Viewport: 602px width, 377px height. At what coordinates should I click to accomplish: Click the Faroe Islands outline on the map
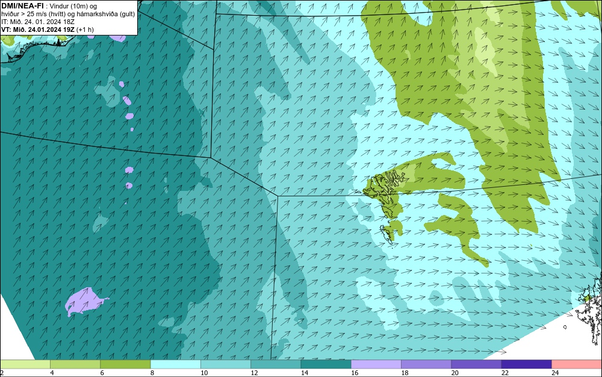point(385,203)
